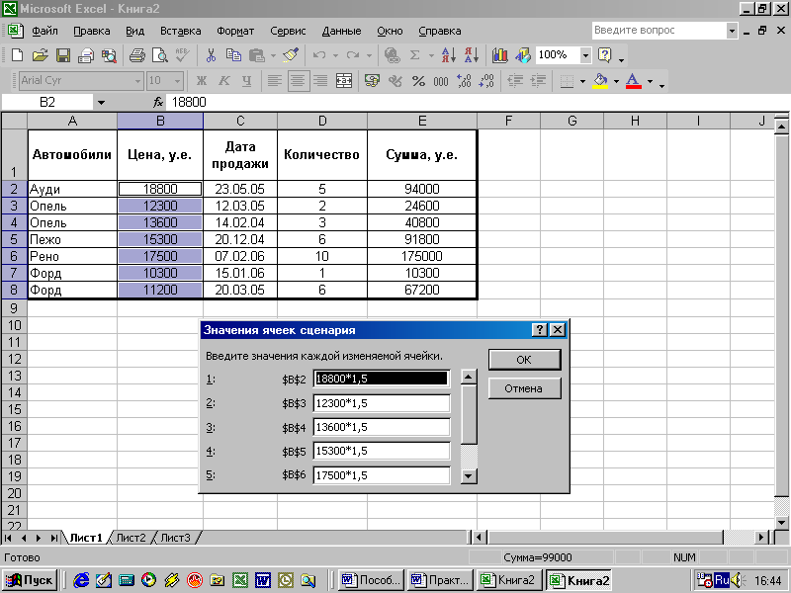Image resolution: width=791 pixels, height=593 pixels.
Task: Expand the 100% zoom dropdown
Action: click(585, 55)
